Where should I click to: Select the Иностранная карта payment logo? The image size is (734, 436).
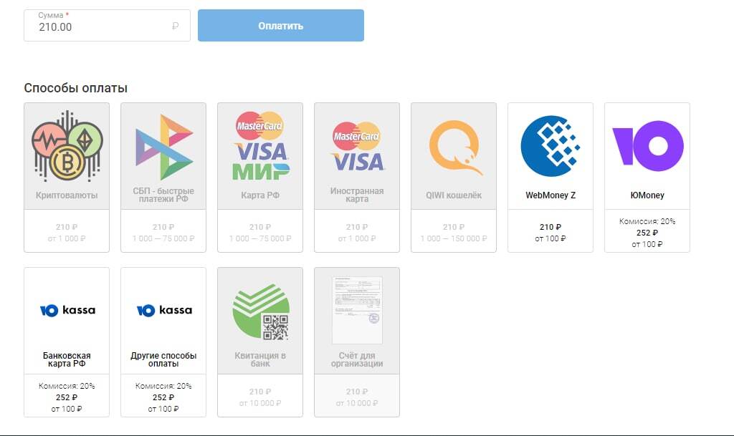[x=357, y=146]
